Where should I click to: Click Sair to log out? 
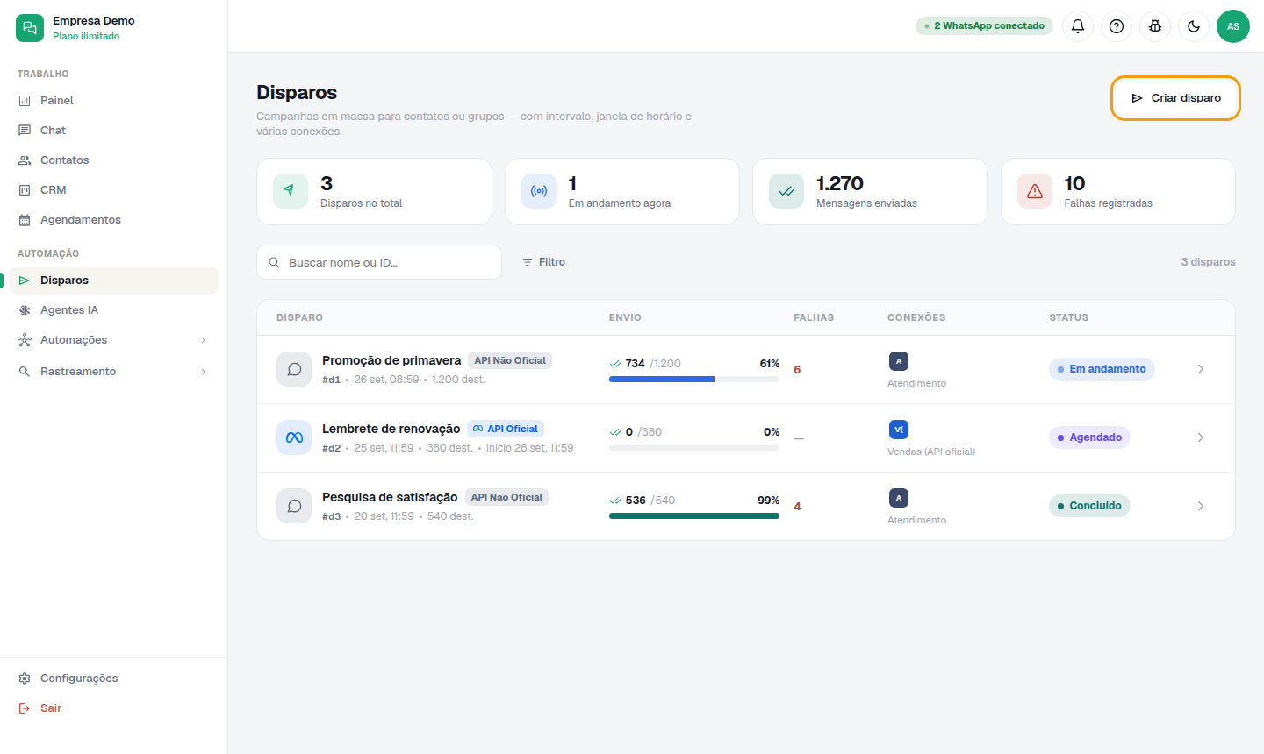point(113,708)
